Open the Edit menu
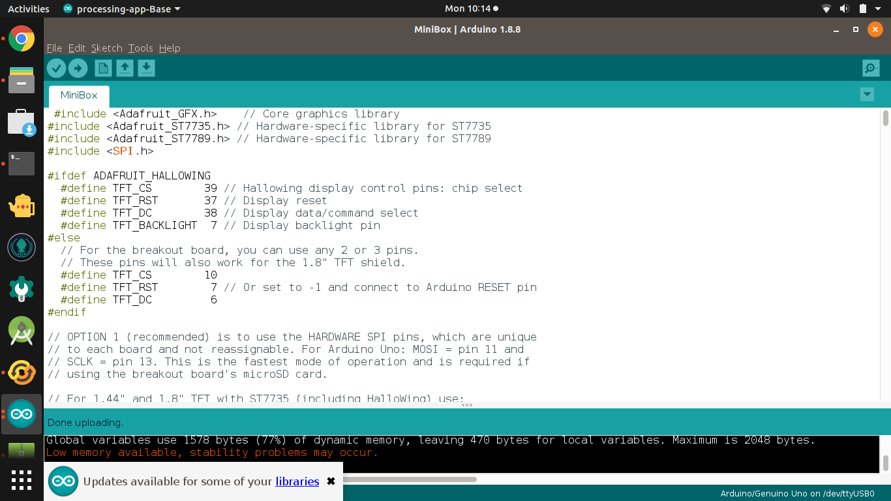The width and height of the screenshot is (891, 501). 77,48
